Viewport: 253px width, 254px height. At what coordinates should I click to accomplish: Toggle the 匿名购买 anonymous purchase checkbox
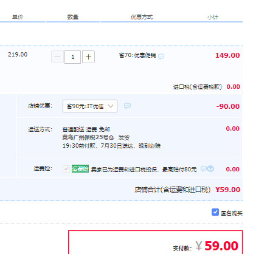point(215,212)
